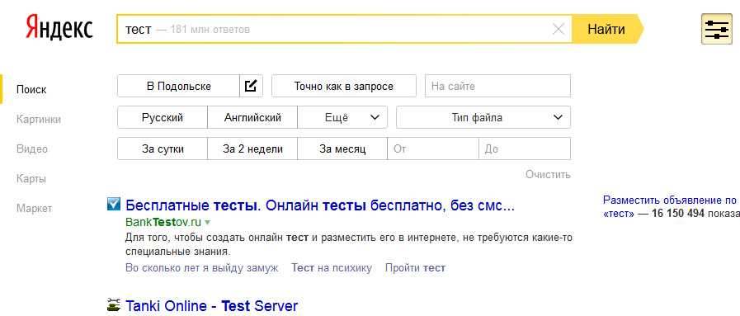The height and width of the screenshot is (316, 740).
Task: Switch to the Видео tab
Action: pyautogui.click(x=32, y=149)
